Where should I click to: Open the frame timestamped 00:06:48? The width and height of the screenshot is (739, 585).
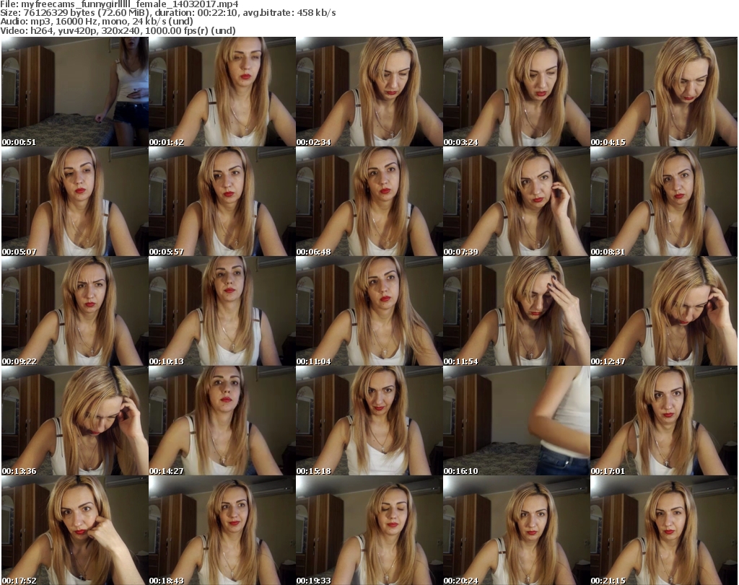[369, 201]
